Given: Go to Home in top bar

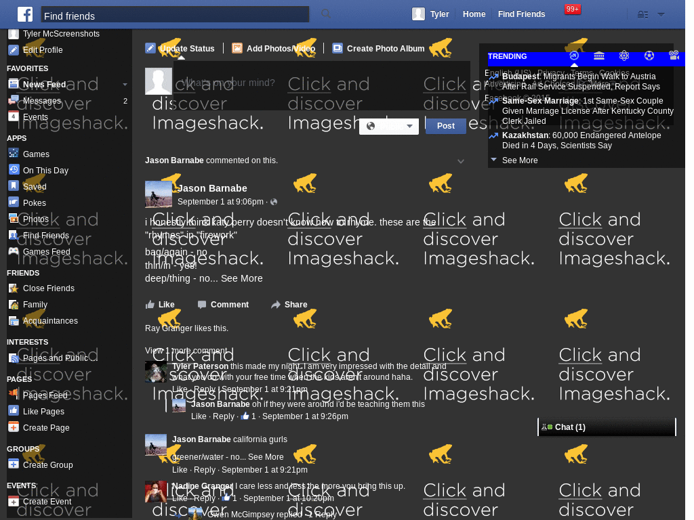Looking at the screenshot, I should pyautogui.click(x=474, y=14).
